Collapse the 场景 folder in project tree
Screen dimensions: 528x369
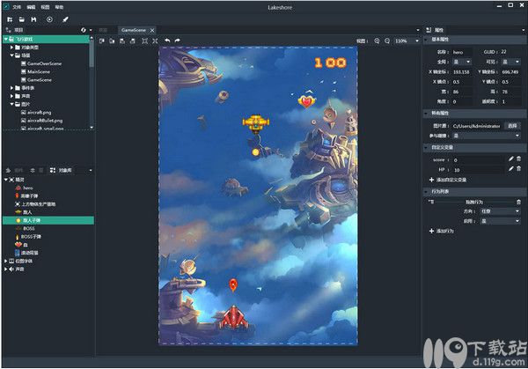pyautogui.click(x=11, y=55)
